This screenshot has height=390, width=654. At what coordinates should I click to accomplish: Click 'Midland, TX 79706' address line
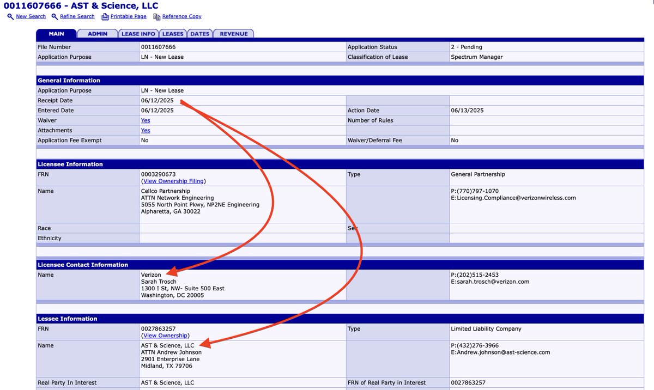click(166, 366)
